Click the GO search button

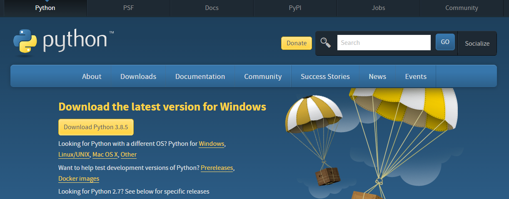point(445,42)
